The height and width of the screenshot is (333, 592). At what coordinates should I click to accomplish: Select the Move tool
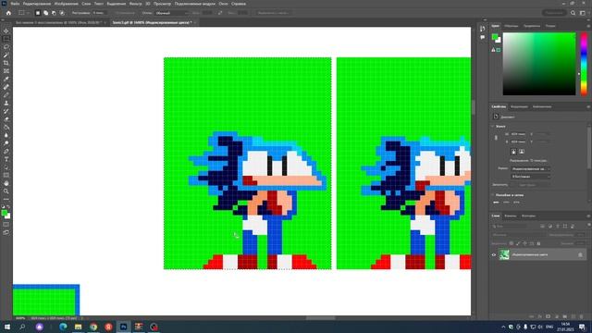point(6,31)
